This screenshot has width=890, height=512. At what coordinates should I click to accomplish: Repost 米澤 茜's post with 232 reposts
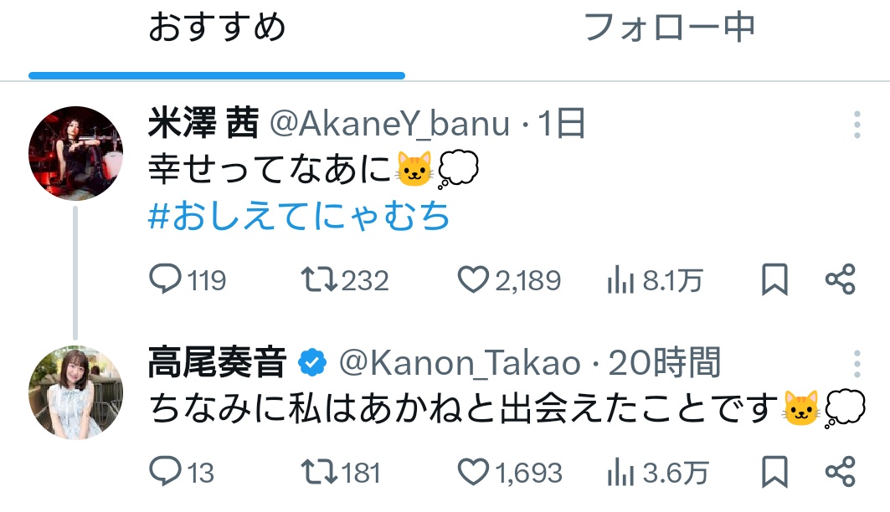pos(319,280)
